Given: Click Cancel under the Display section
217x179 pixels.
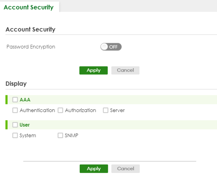Looking at the screenshot, I should 125,169.
